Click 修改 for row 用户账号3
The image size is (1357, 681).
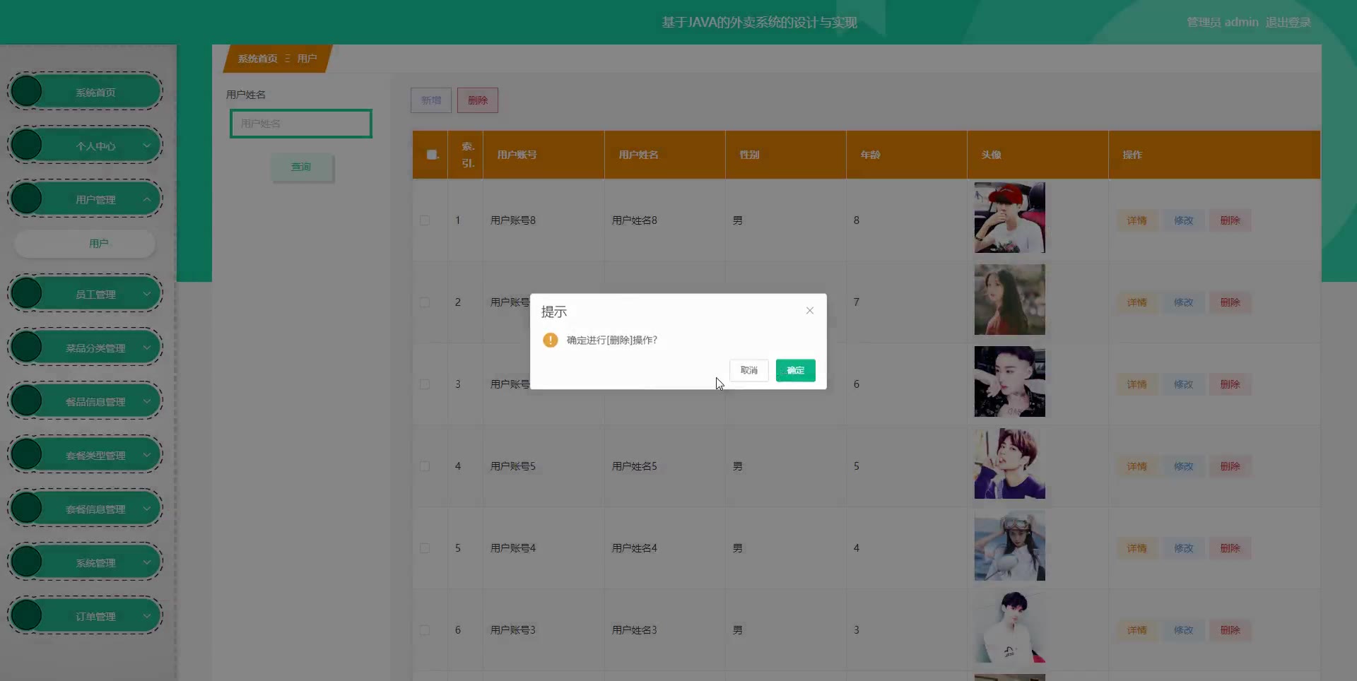click(x=1184, y=630)
